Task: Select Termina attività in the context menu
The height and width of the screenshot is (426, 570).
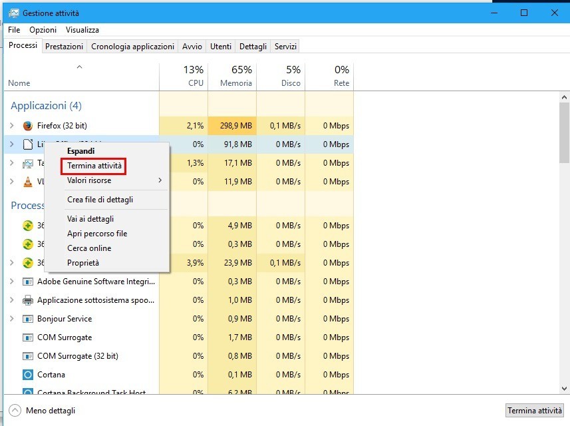Action: pyautogui.click(x=94, y=166)
